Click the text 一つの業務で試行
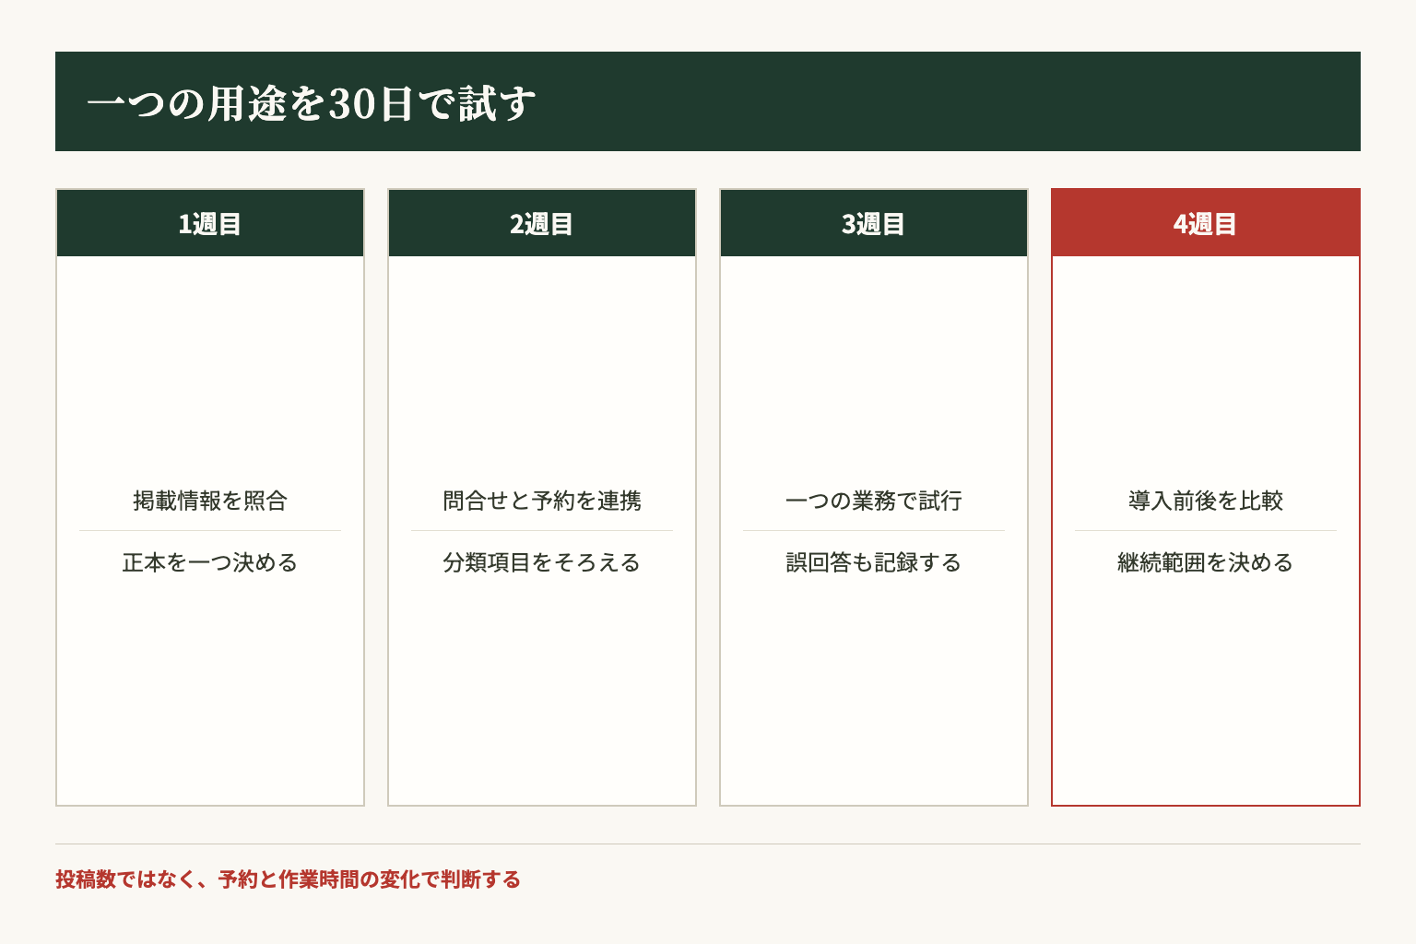 click(x=874, y=501)
